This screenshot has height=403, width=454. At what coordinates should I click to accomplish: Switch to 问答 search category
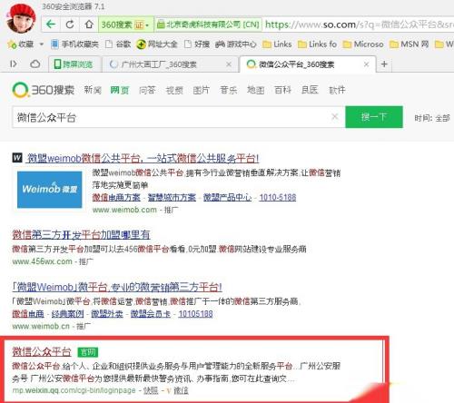[147, 90]
